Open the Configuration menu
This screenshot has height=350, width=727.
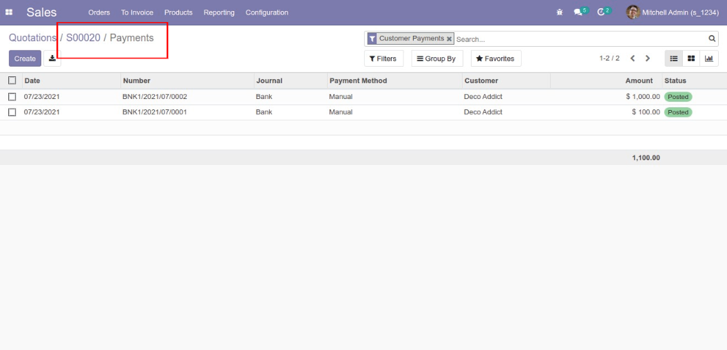(267, 12)
